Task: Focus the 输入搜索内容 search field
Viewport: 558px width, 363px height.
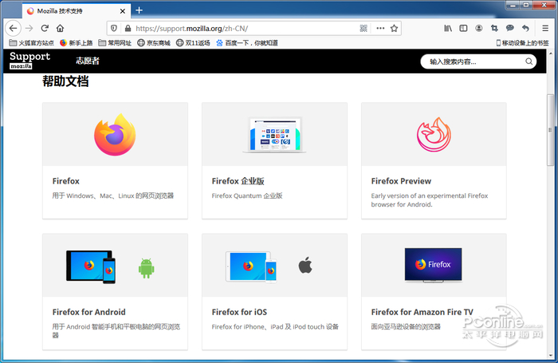Action: [x=478, y=61]
